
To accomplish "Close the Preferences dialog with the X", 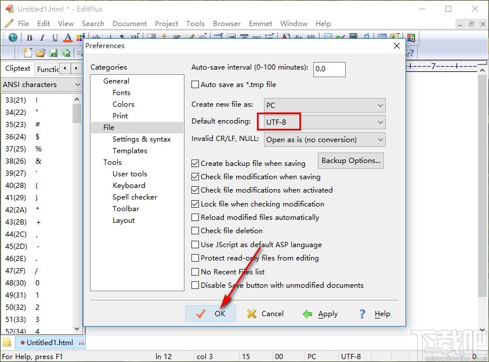I will point(397,46).
